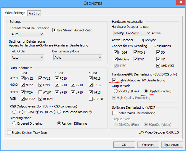Enable the AYUV output format
The height and width of the screenshot is (151, 186).
[x=40, y=92]
